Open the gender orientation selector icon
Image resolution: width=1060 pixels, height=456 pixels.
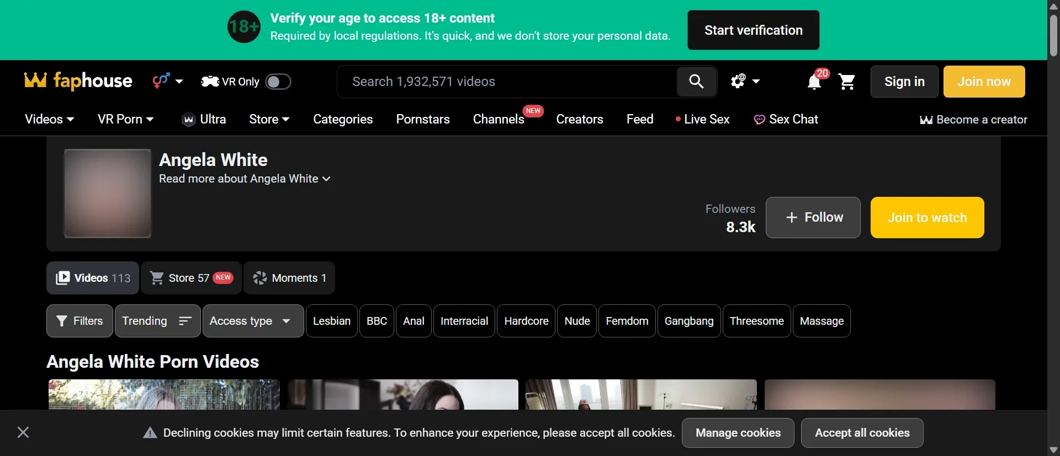coord(167,81)
